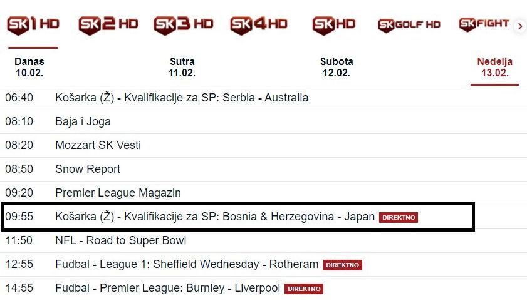This screenshot has height=308, width=527.
Task: Select the Snow Report listing
Action: 88,169
